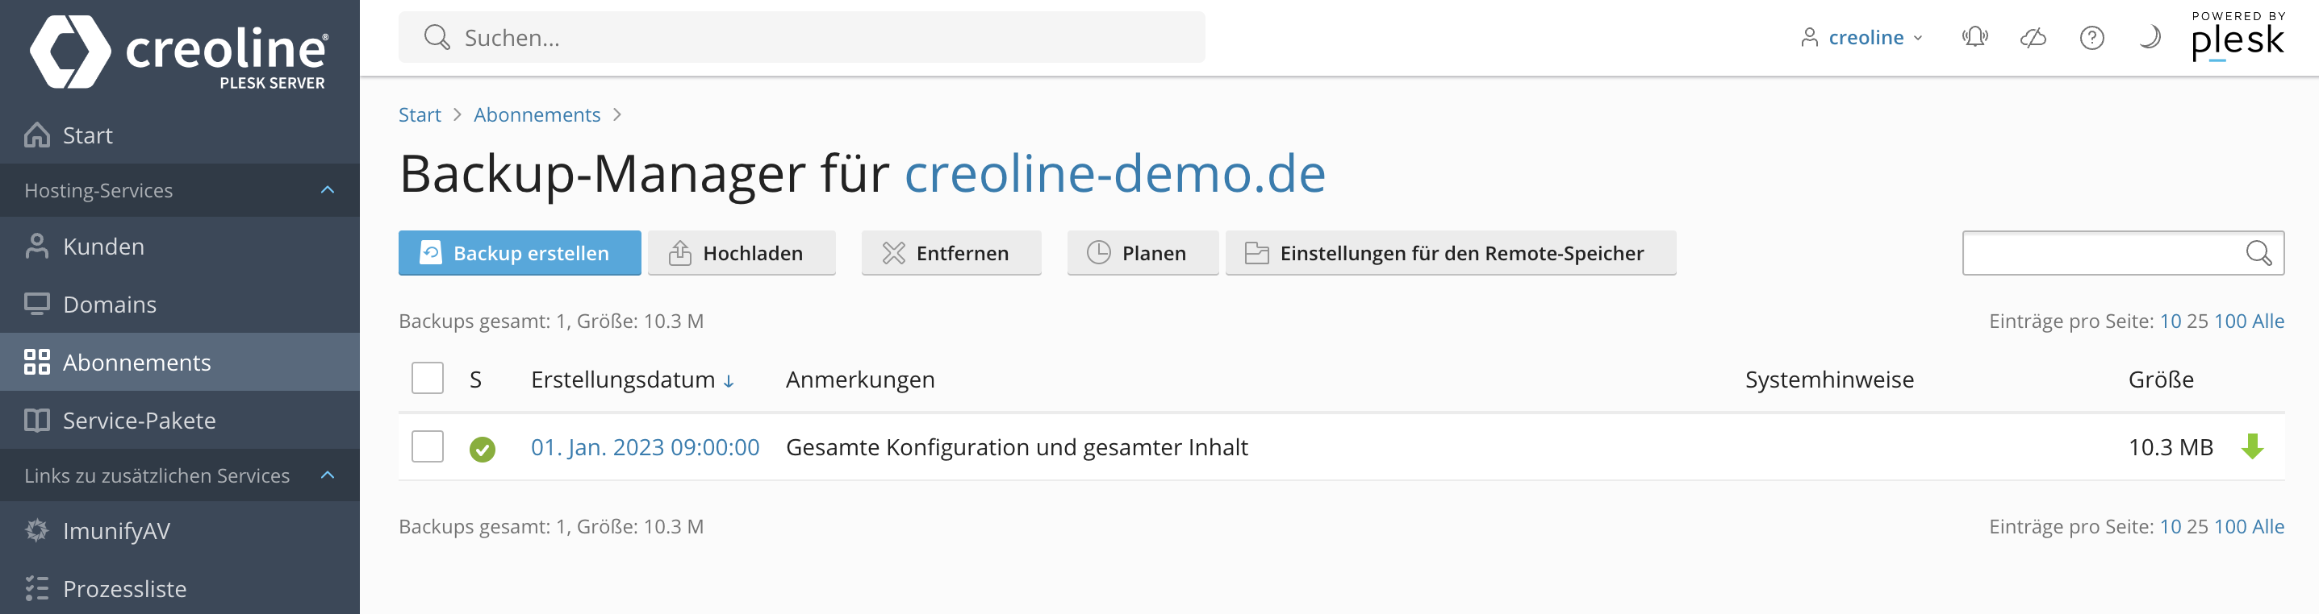The height and width of the screenshot is (614, 2319).
Task: Download backup via green arrow icon
Action: pyautogui.click(x=2252, y=446)
